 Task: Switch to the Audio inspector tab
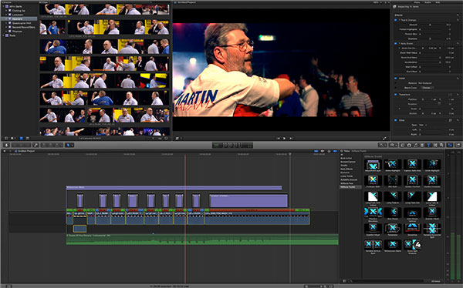[x=428, y=2]
